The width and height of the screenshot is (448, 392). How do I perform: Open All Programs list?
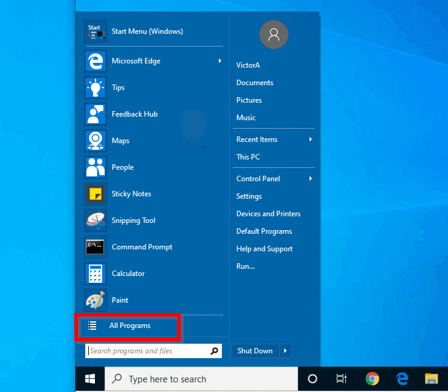(128, 326)
